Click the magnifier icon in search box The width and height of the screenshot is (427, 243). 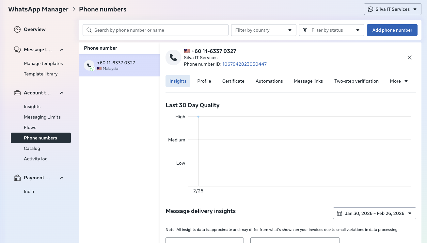(89, 30)
